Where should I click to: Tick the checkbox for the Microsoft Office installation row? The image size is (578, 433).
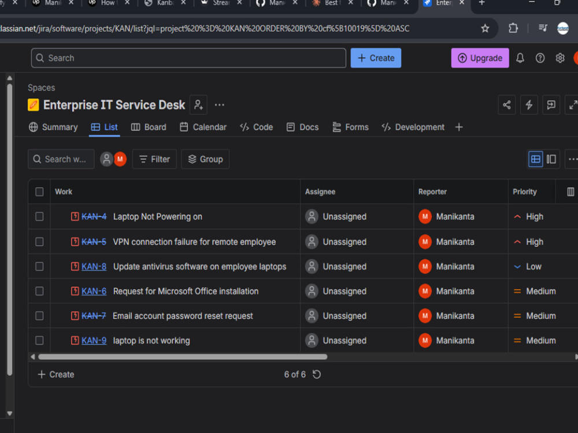pyautogui.click(x=39, y=291)
